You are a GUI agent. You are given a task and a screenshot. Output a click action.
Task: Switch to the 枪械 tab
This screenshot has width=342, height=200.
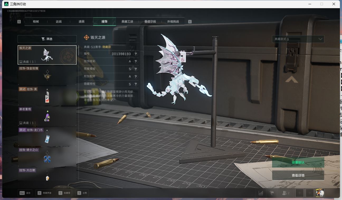pos(36,22)
